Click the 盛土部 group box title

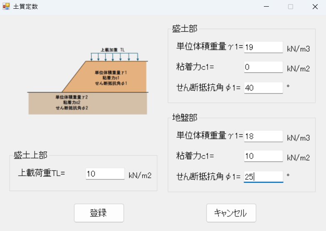[x=185, y=29]
